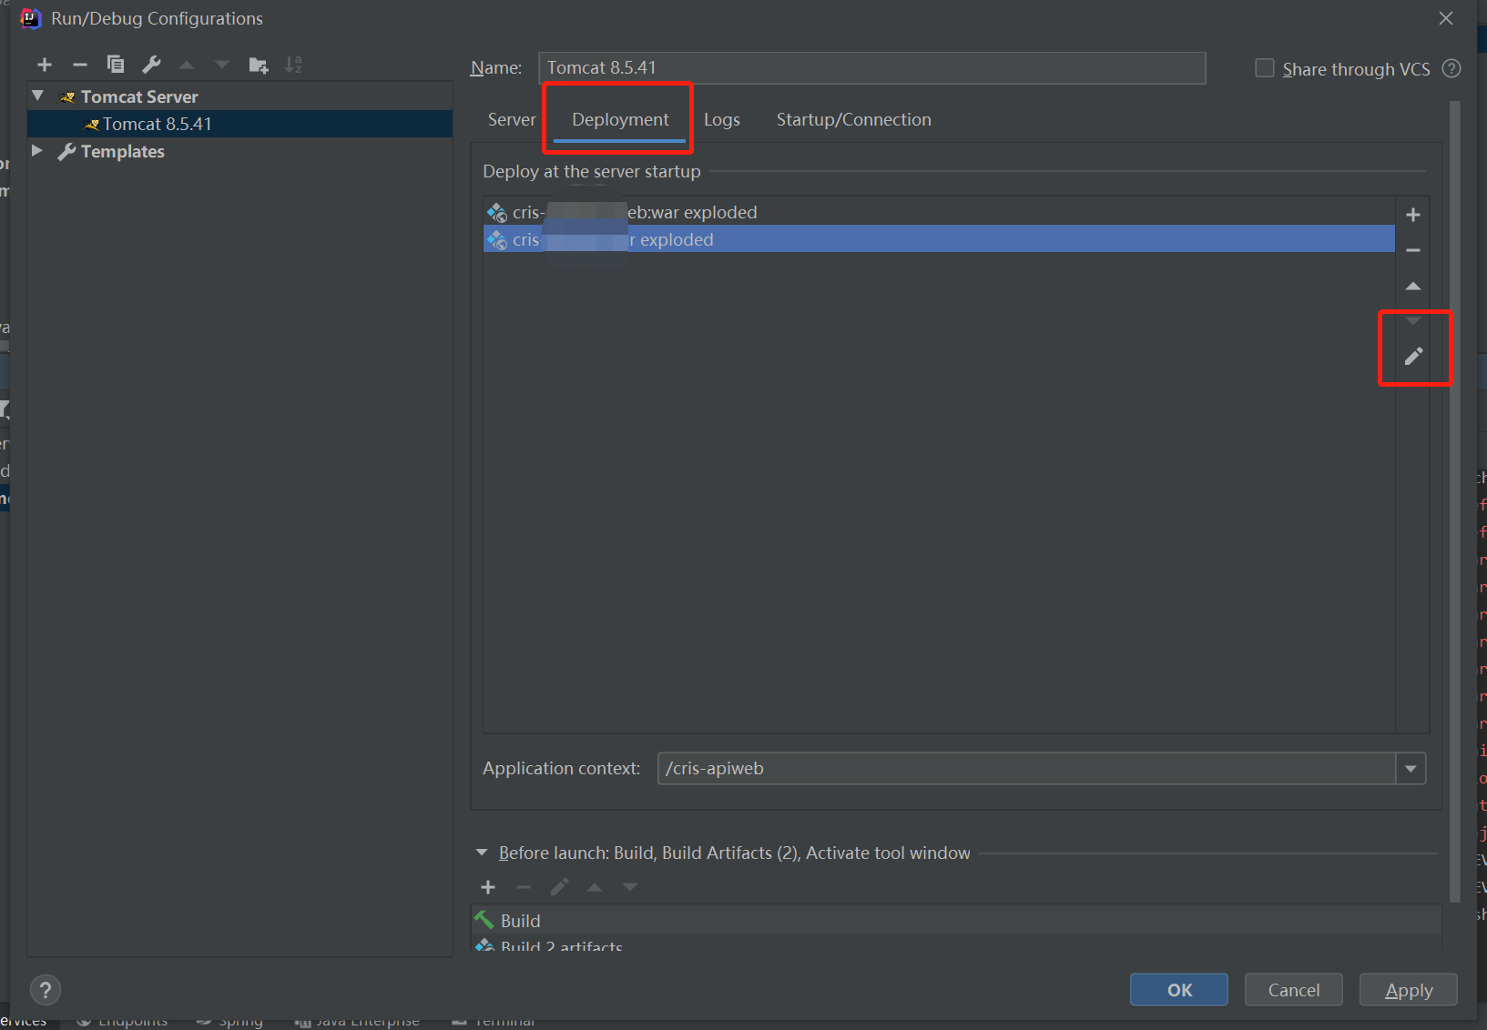Add artifact to deployment list

(x=1413, y=215)
